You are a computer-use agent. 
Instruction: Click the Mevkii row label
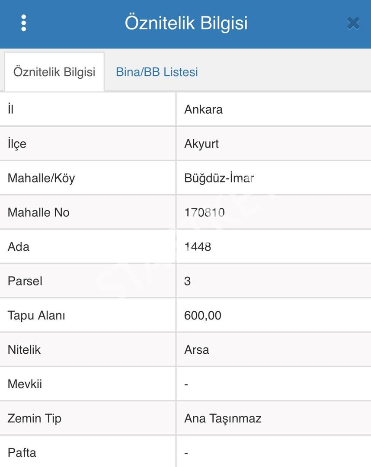click(25, 384)
